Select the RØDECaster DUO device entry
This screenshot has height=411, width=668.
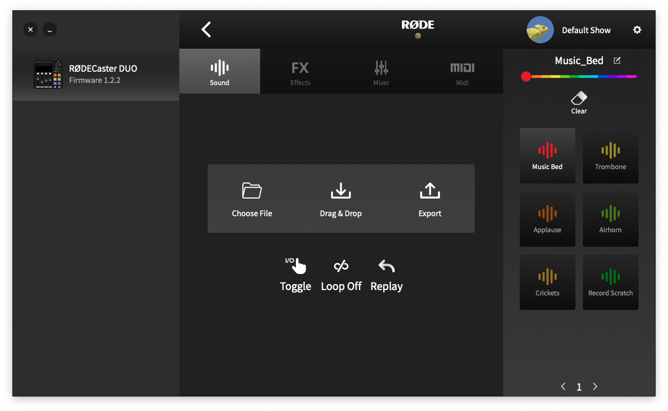pos(96,74)
